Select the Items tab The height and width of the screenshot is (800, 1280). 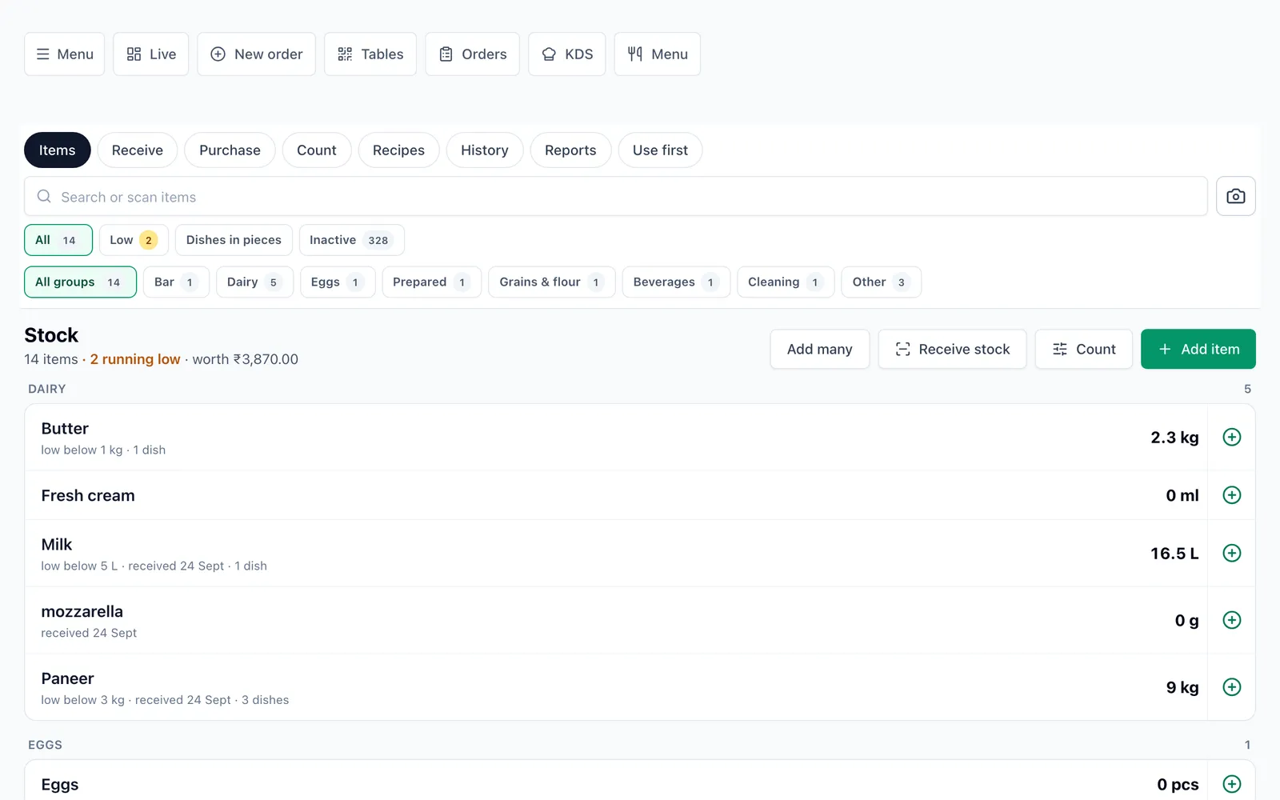click(58, 150)
